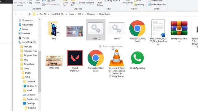This screenshot has width=198, height=111.
Task: Click the History button
Action: click(139, 5)
